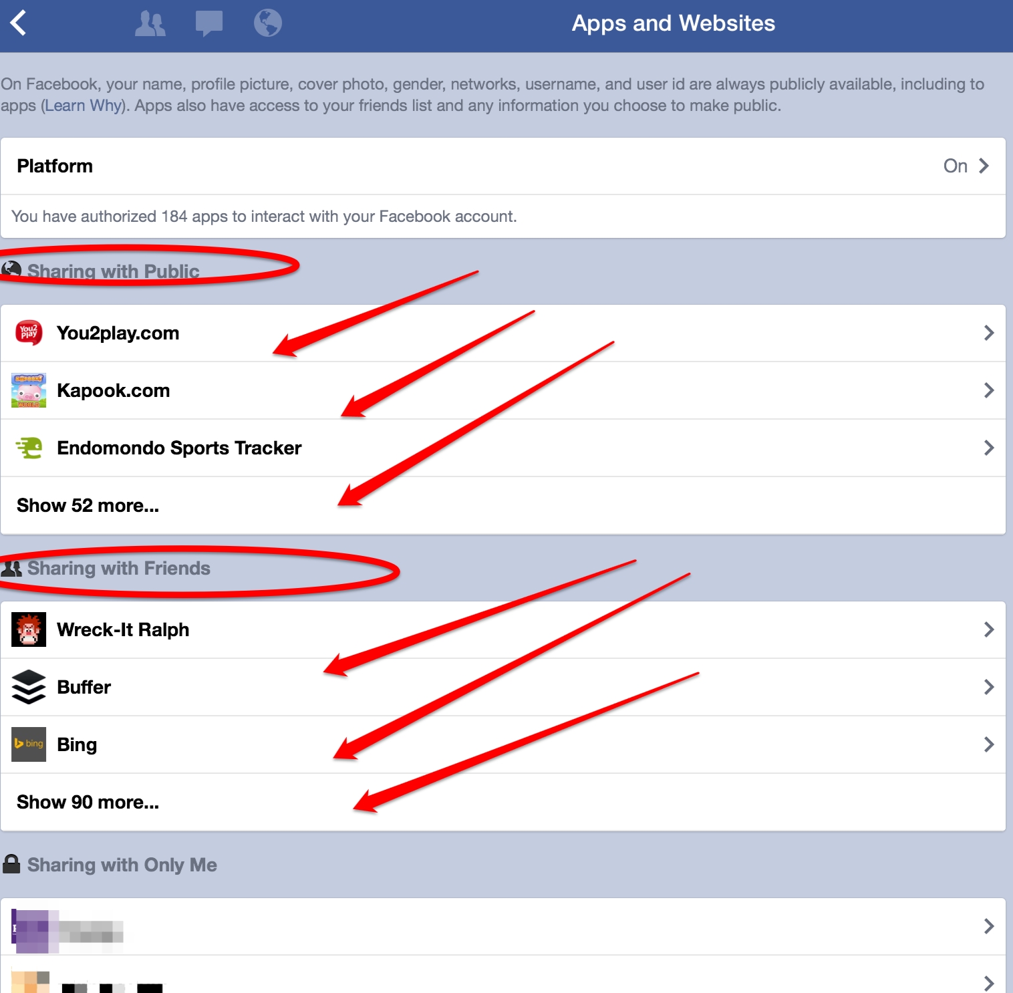Open the Learn Why link
The height and width of the screenshot is (993, 1013).
[84, 106]
